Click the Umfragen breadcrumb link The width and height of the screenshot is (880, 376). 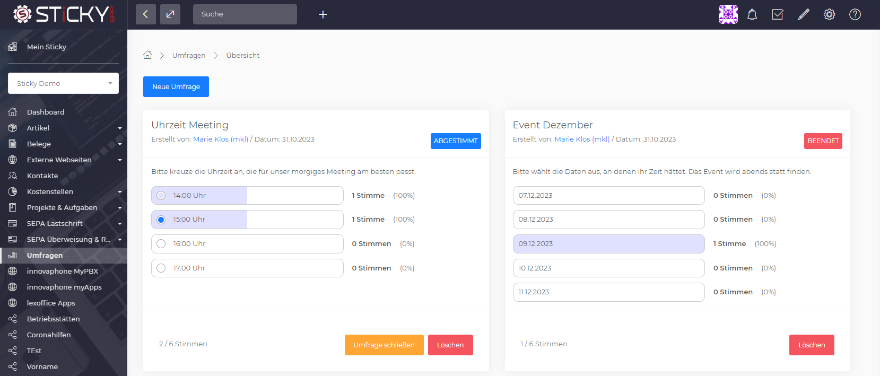pyautogui.click(x=189, y=55)
